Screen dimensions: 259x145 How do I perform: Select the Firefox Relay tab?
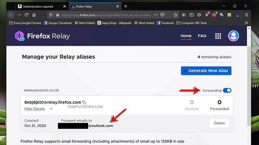(x=95, y=6)
